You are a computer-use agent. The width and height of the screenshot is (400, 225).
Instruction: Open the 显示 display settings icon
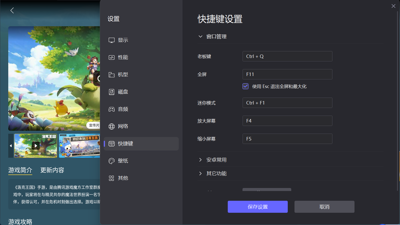(x=111, y=40)
